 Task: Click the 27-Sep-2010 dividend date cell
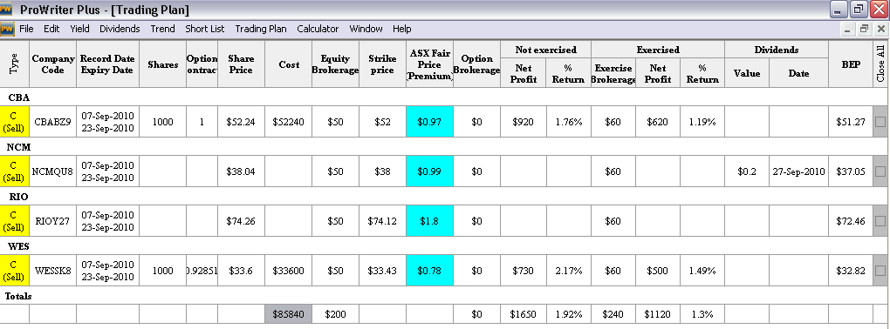click(x=798, y=171)
